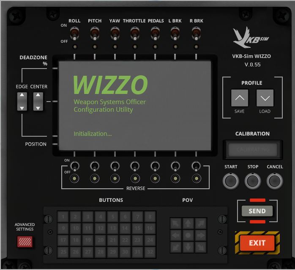
Task: Flip the REVERSE switch under ROLL
Action: coord(75,166)
